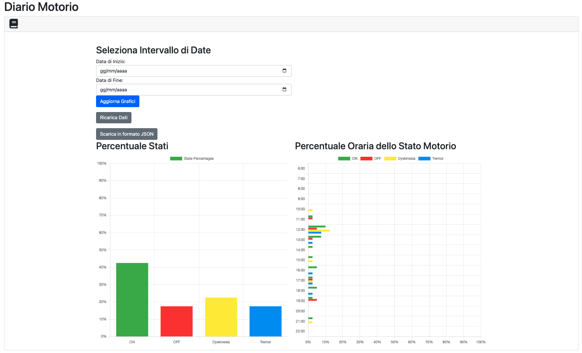Click Percentuale Oraria dello Stato Motorio heading

click(x=376, y=146)
